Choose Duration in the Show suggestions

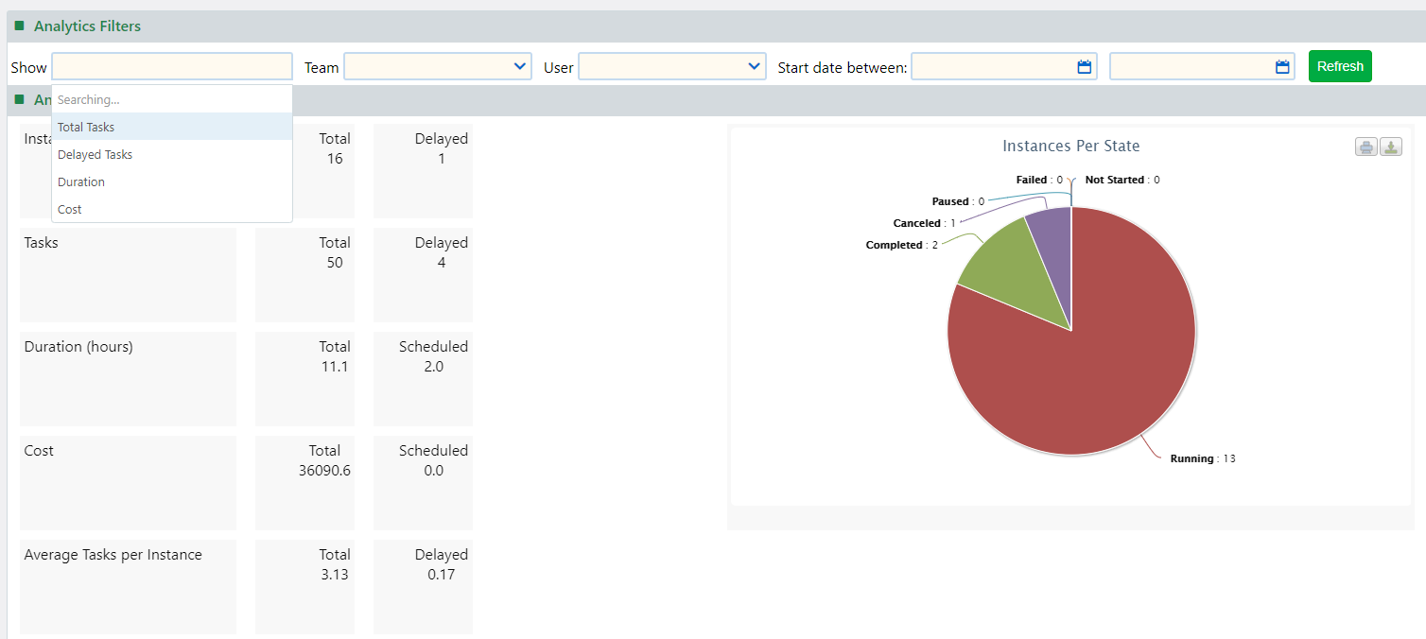click(x=80, y=181)
